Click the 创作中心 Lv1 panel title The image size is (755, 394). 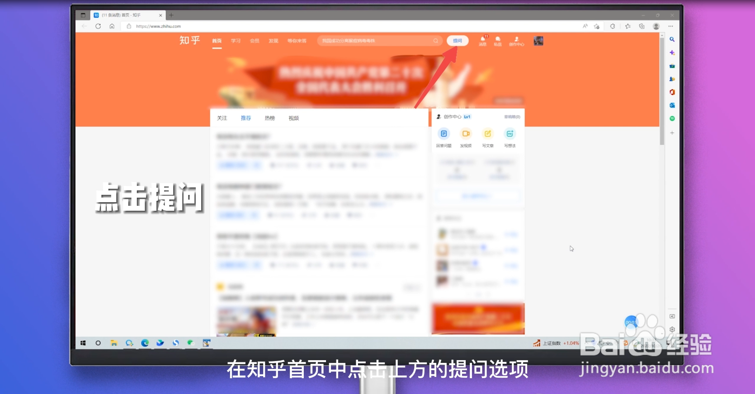point(454,117)
